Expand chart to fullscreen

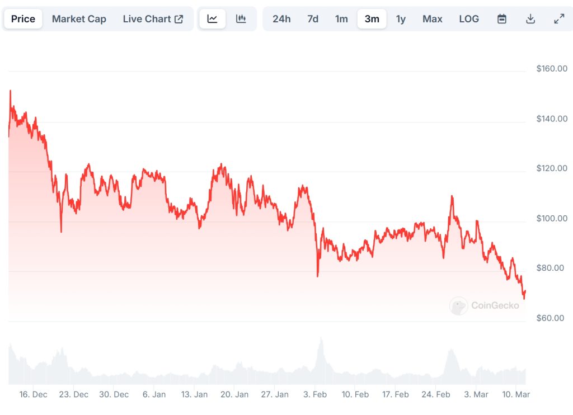click(x=559, y=18)
